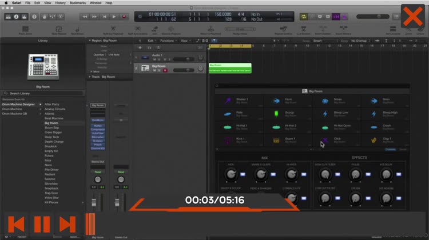
Task: Click the Audio 1 track volume slider
Action: tap(183, 59)
